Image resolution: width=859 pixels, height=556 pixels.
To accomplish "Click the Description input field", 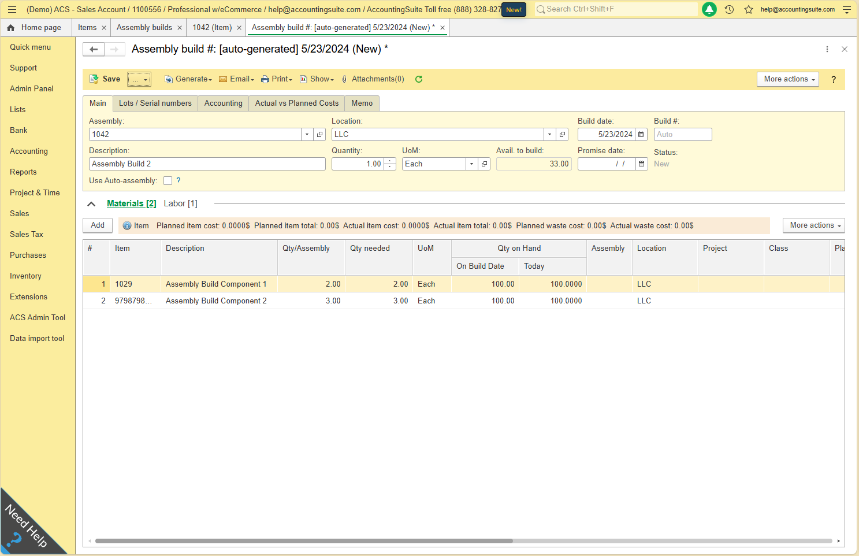I will coord(207,164).
